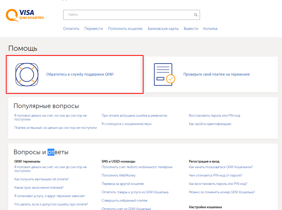This screenshot has width=282, height=210.
Task: Open Проверьте свой платеж на терминале link
Action: [216, 74]
